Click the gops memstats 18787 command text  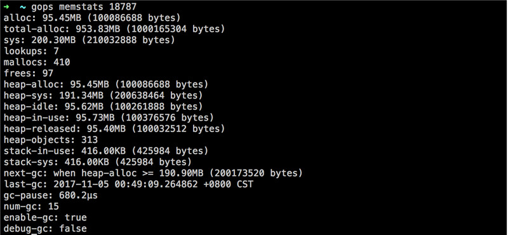point(84,7)
